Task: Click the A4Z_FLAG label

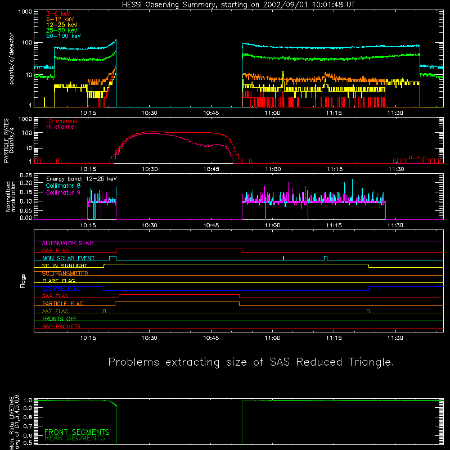Action: click(x=55, y=312)
